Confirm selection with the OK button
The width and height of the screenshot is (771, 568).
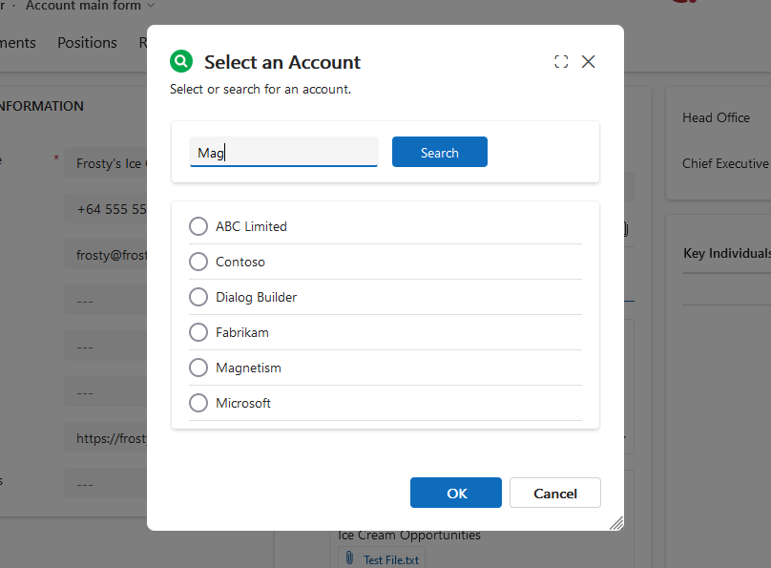click(x=455, y=493)
